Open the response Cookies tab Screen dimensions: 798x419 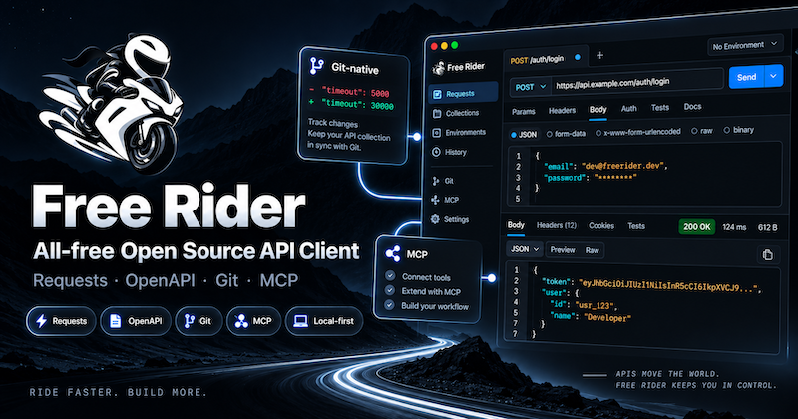pos(601,226)
